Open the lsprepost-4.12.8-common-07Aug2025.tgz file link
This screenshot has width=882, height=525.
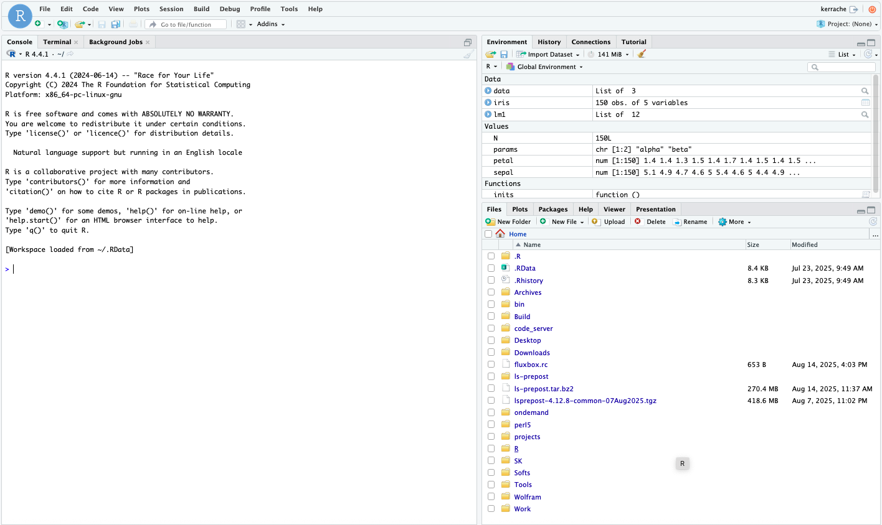pos(586,401)
